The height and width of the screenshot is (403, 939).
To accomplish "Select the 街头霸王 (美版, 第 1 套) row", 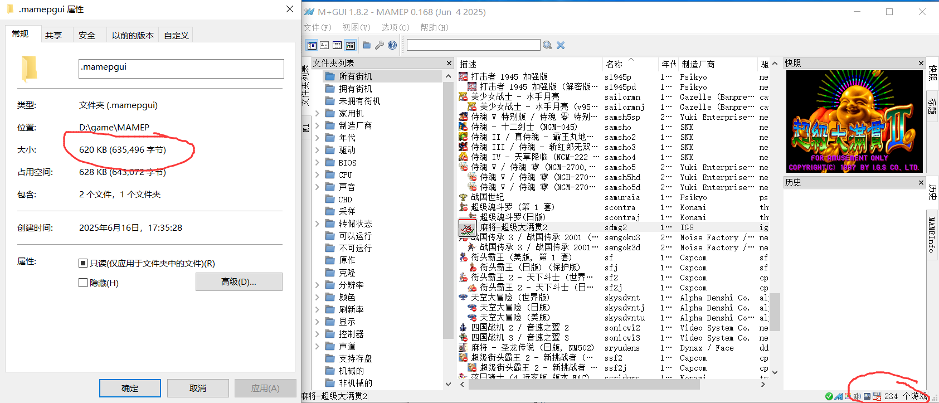I will coord(614,258).
